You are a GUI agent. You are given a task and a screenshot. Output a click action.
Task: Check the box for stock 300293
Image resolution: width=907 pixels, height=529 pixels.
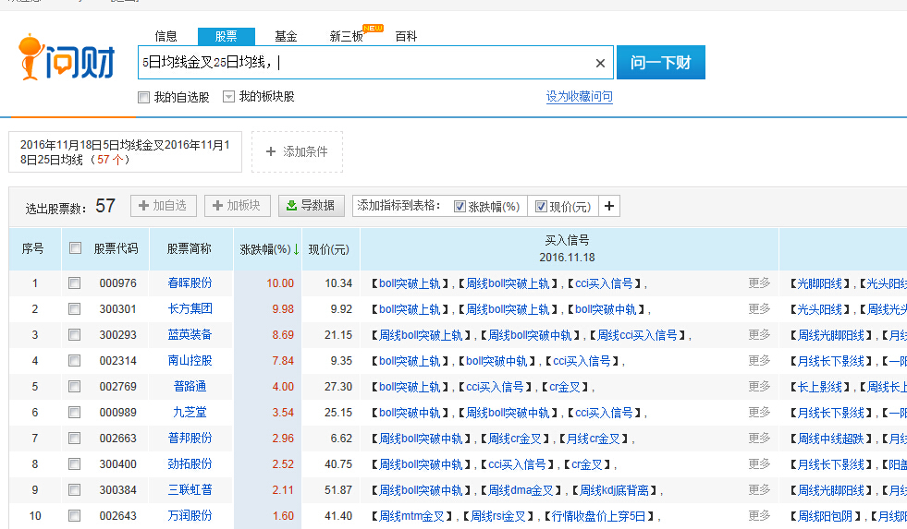tap(74, 335)
